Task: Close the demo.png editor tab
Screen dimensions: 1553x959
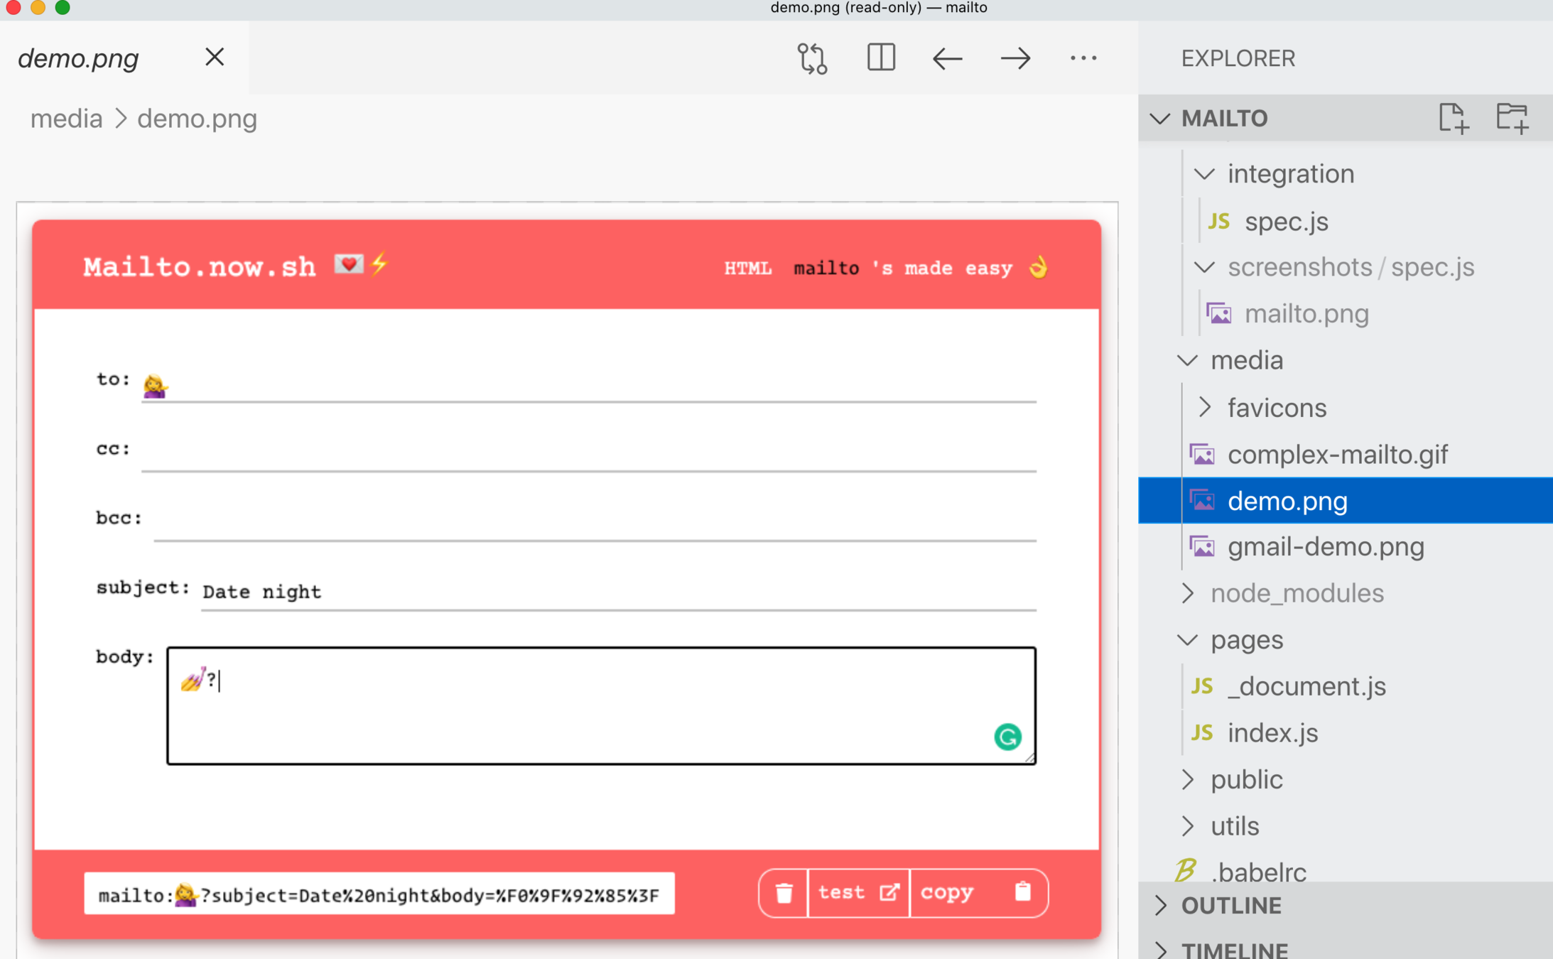Action: tap(215, 58)
